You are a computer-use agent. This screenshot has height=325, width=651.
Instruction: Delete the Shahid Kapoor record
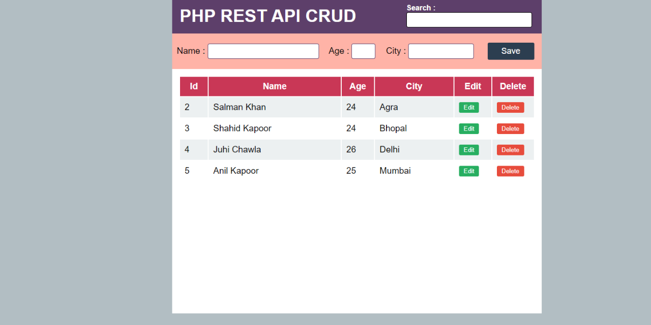point(510,128)
